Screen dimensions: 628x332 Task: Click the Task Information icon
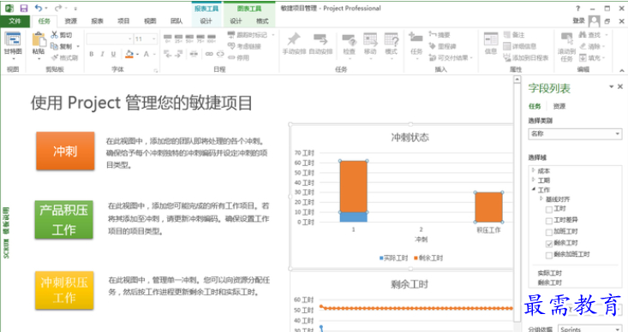pyautogui.click(x=491, y=40)
